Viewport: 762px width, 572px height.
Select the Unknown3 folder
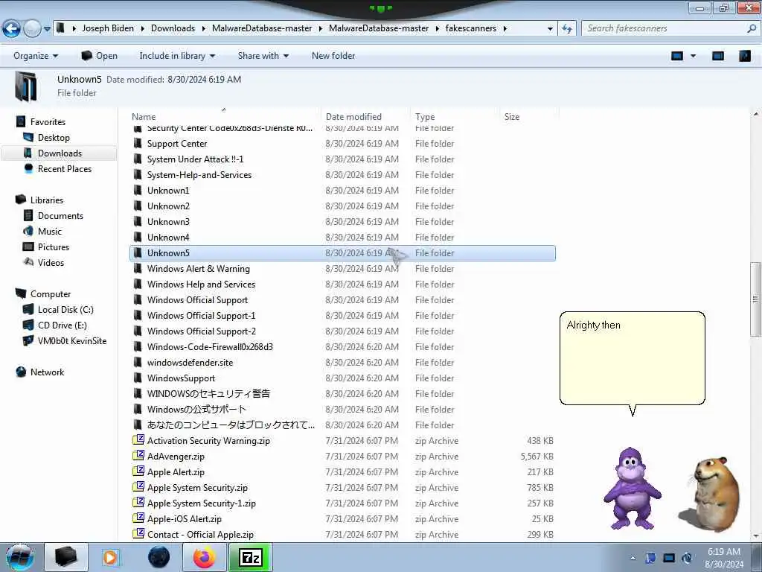[x=168, y=222]
